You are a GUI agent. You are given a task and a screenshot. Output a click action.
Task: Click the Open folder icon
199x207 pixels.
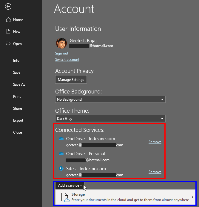click(8, 43)
